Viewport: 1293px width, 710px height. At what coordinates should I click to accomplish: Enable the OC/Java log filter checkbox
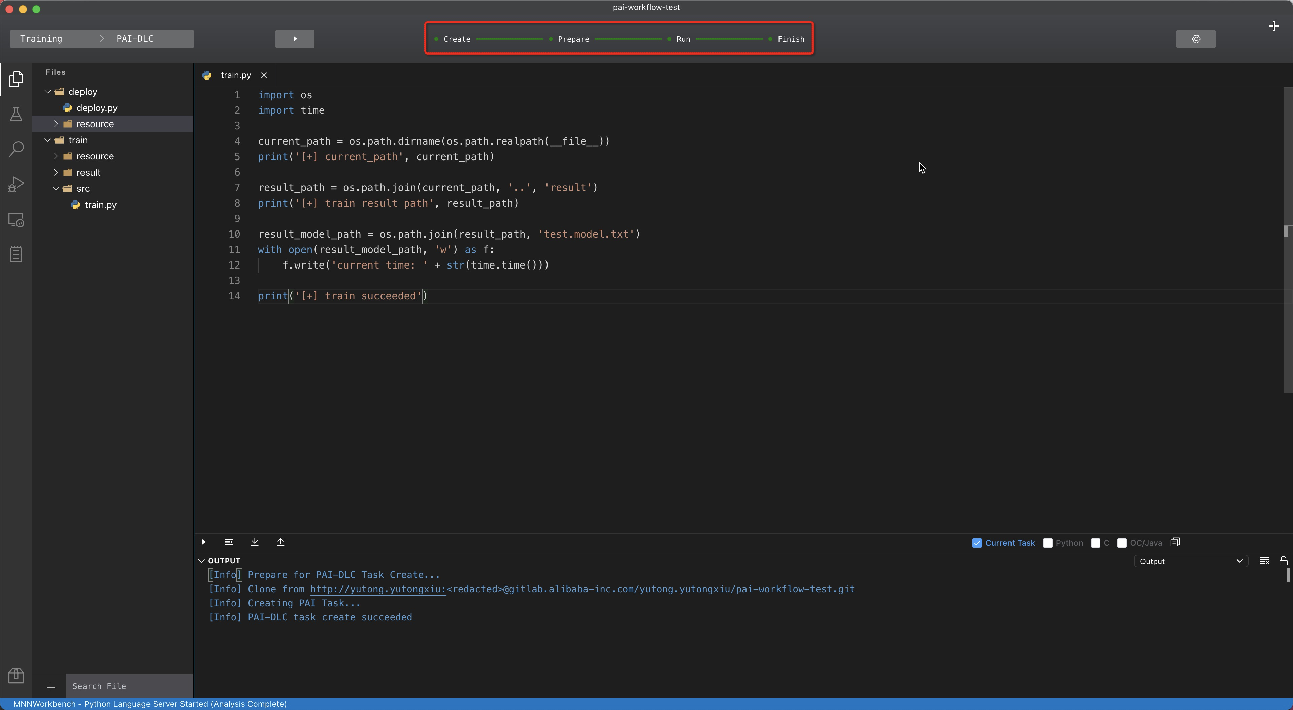1122,543
